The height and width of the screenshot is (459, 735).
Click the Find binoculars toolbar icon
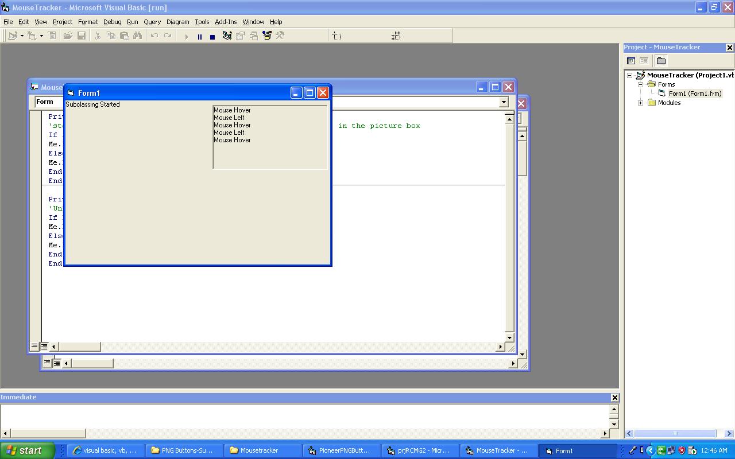click(x=138, y=36)
